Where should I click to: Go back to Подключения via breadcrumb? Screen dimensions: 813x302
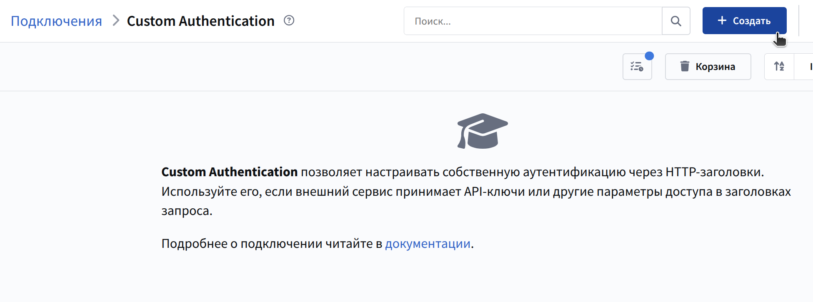pos(56,21)
